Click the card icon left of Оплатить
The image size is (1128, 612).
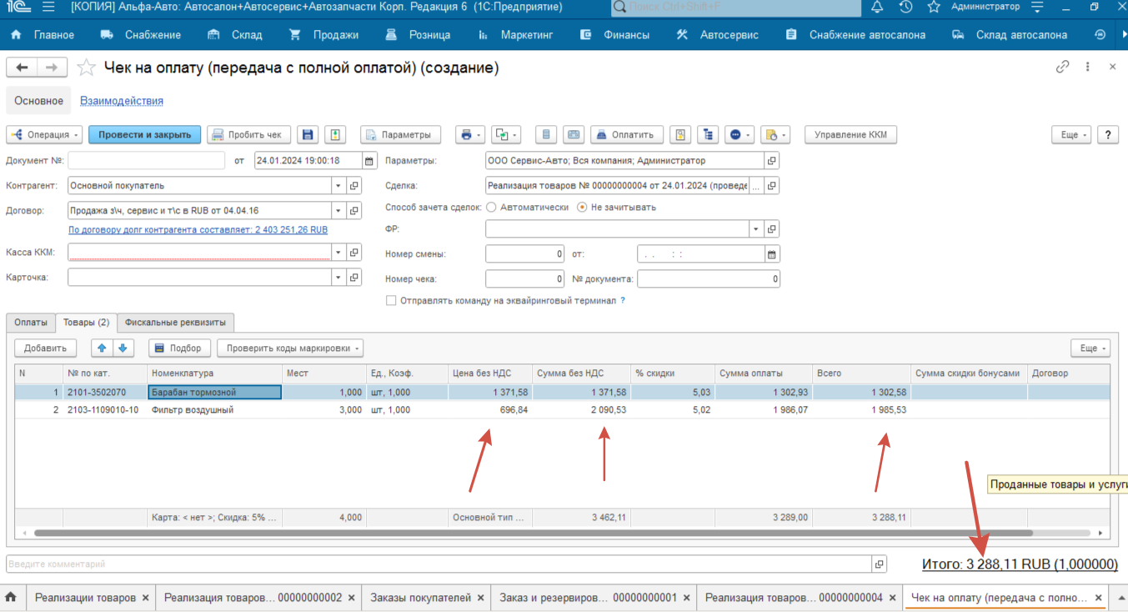click(x=574, y=134)
